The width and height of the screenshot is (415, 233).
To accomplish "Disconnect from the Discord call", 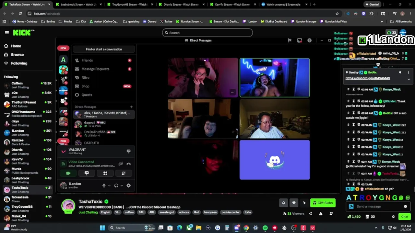I will pyautogui.click(x=129, y=164).
